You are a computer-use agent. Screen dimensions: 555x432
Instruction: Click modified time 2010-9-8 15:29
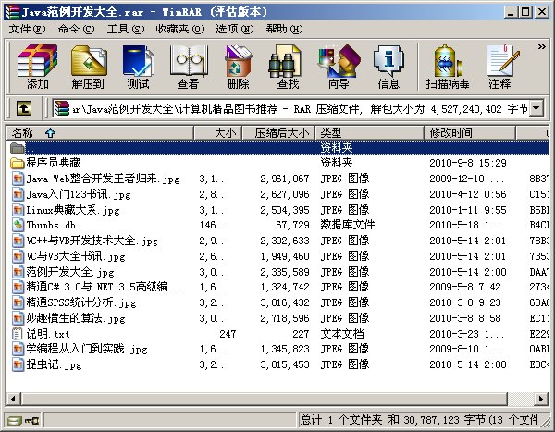tap(467, 163)
